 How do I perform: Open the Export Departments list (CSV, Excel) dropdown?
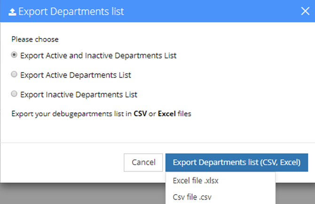pos(236,162)
